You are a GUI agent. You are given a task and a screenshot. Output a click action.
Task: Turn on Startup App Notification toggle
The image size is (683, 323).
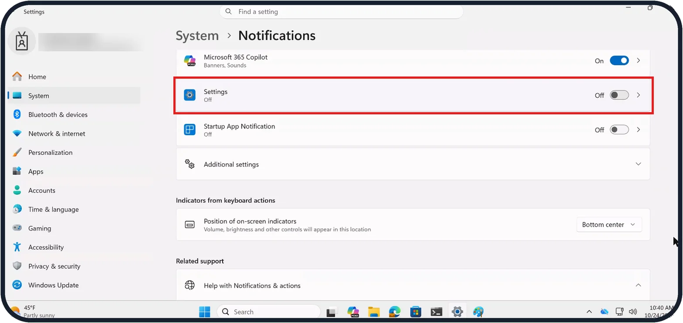619,130
